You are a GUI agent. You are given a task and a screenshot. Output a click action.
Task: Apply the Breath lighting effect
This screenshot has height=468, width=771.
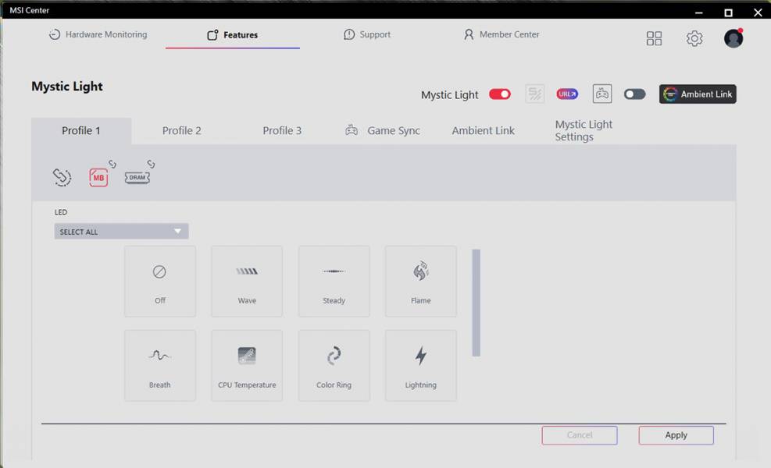160,366
